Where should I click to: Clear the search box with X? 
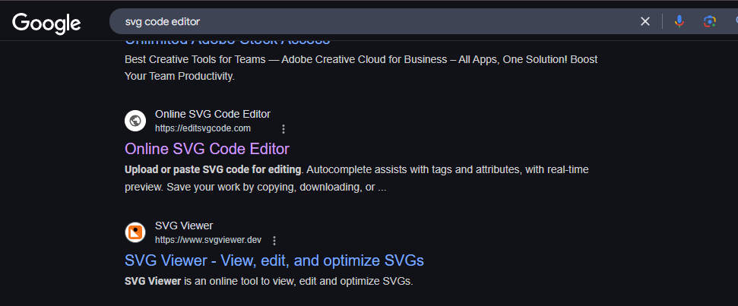645,21
